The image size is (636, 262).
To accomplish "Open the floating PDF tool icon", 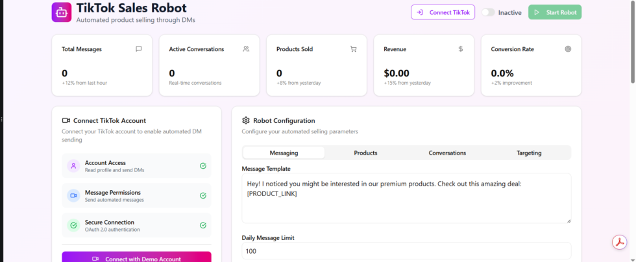I will pos(620,242).
